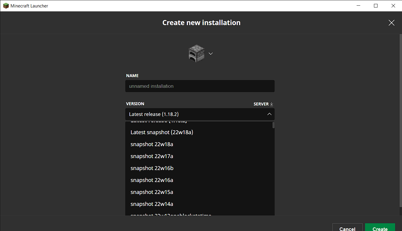
Task: Select snapshot 22w17a version
Action: (152, 156)
